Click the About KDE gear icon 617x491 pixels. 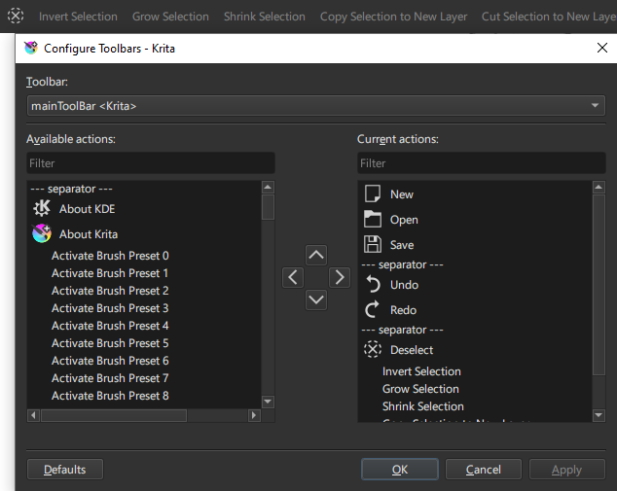point(42,208)
